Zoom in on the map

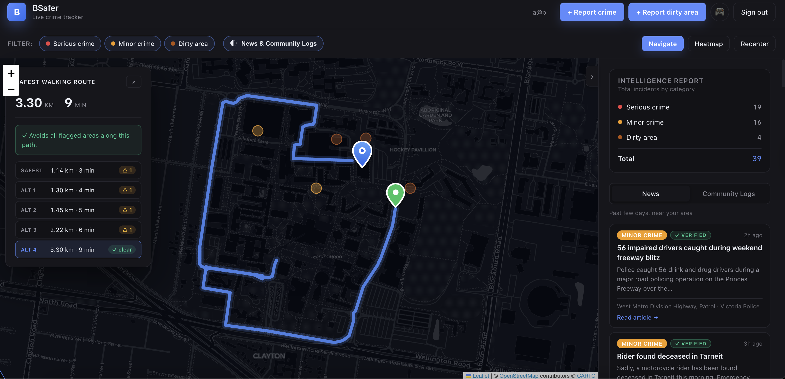click(x=11, y=73)
